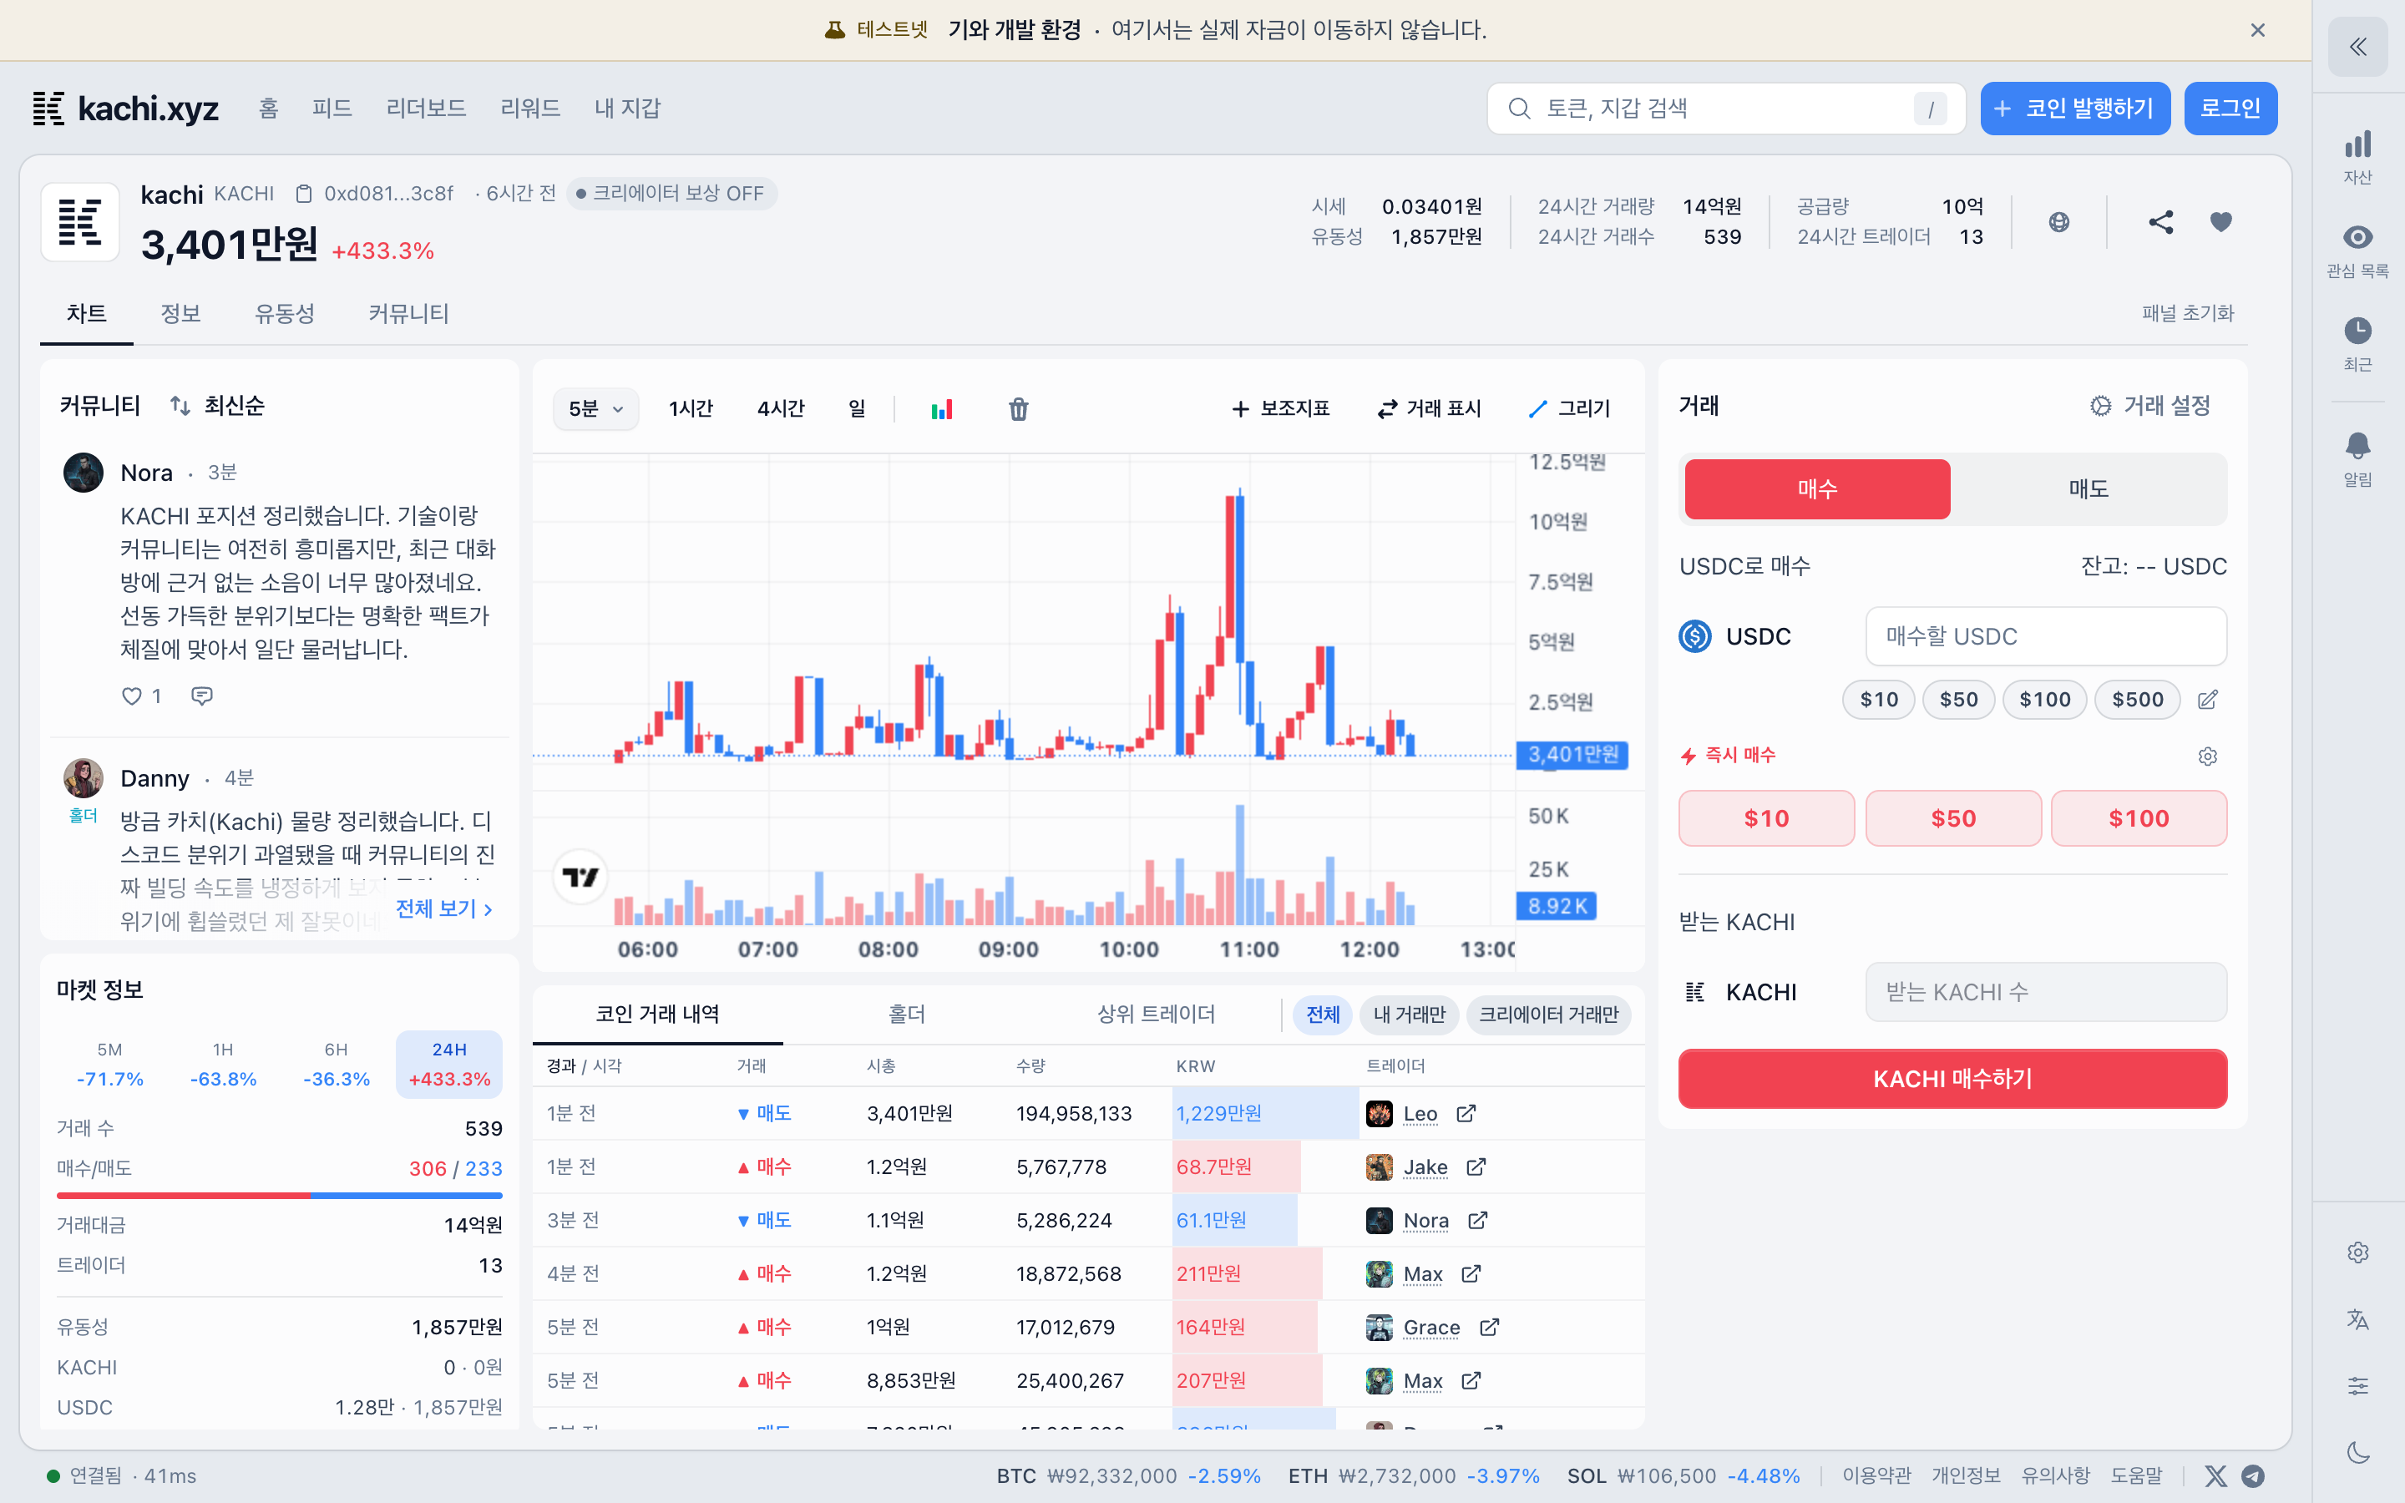Edit the preset amounts with the pencil icon
The image size is (2405, 1503).
tap(2207, 700)
